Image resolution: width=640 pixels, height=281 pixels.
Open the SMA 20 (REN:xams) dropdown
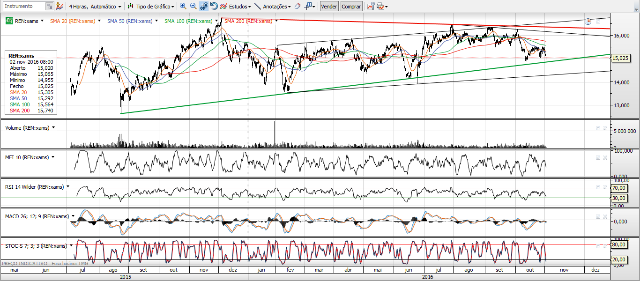[99, 21]
